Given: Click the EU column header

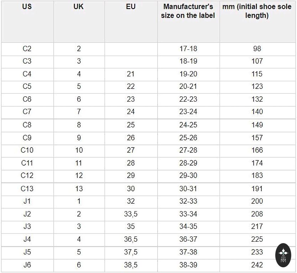Looking at the screenshot, I should [x=131, y=7].
